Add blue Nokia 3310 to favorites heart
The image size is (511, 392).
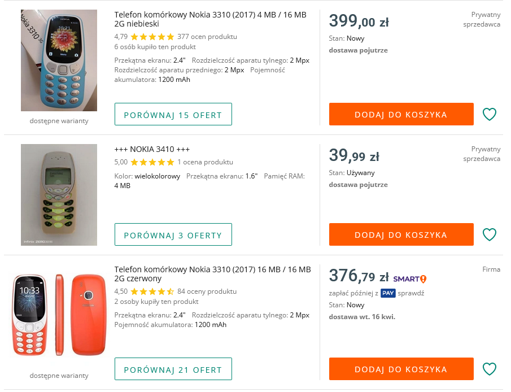click(x=489, y=114)
